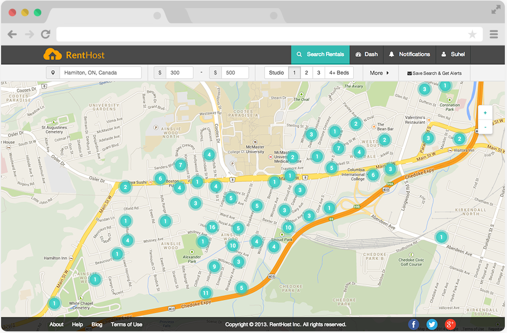Open the Dash tab

point(366,55)
